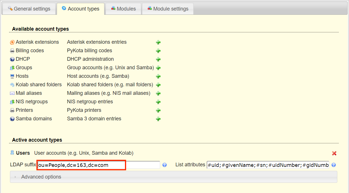Click the Billing codes printer icon
Viewport: 349px width, 193px height.
click(x=12, y=51)
